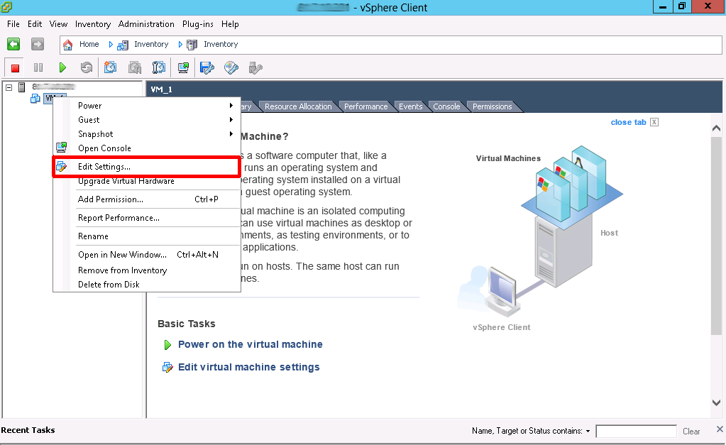Screen dimensions: 726x445
Task: Open the Name, Target or Status filter dropdown
Action: [x=588, y=431]
